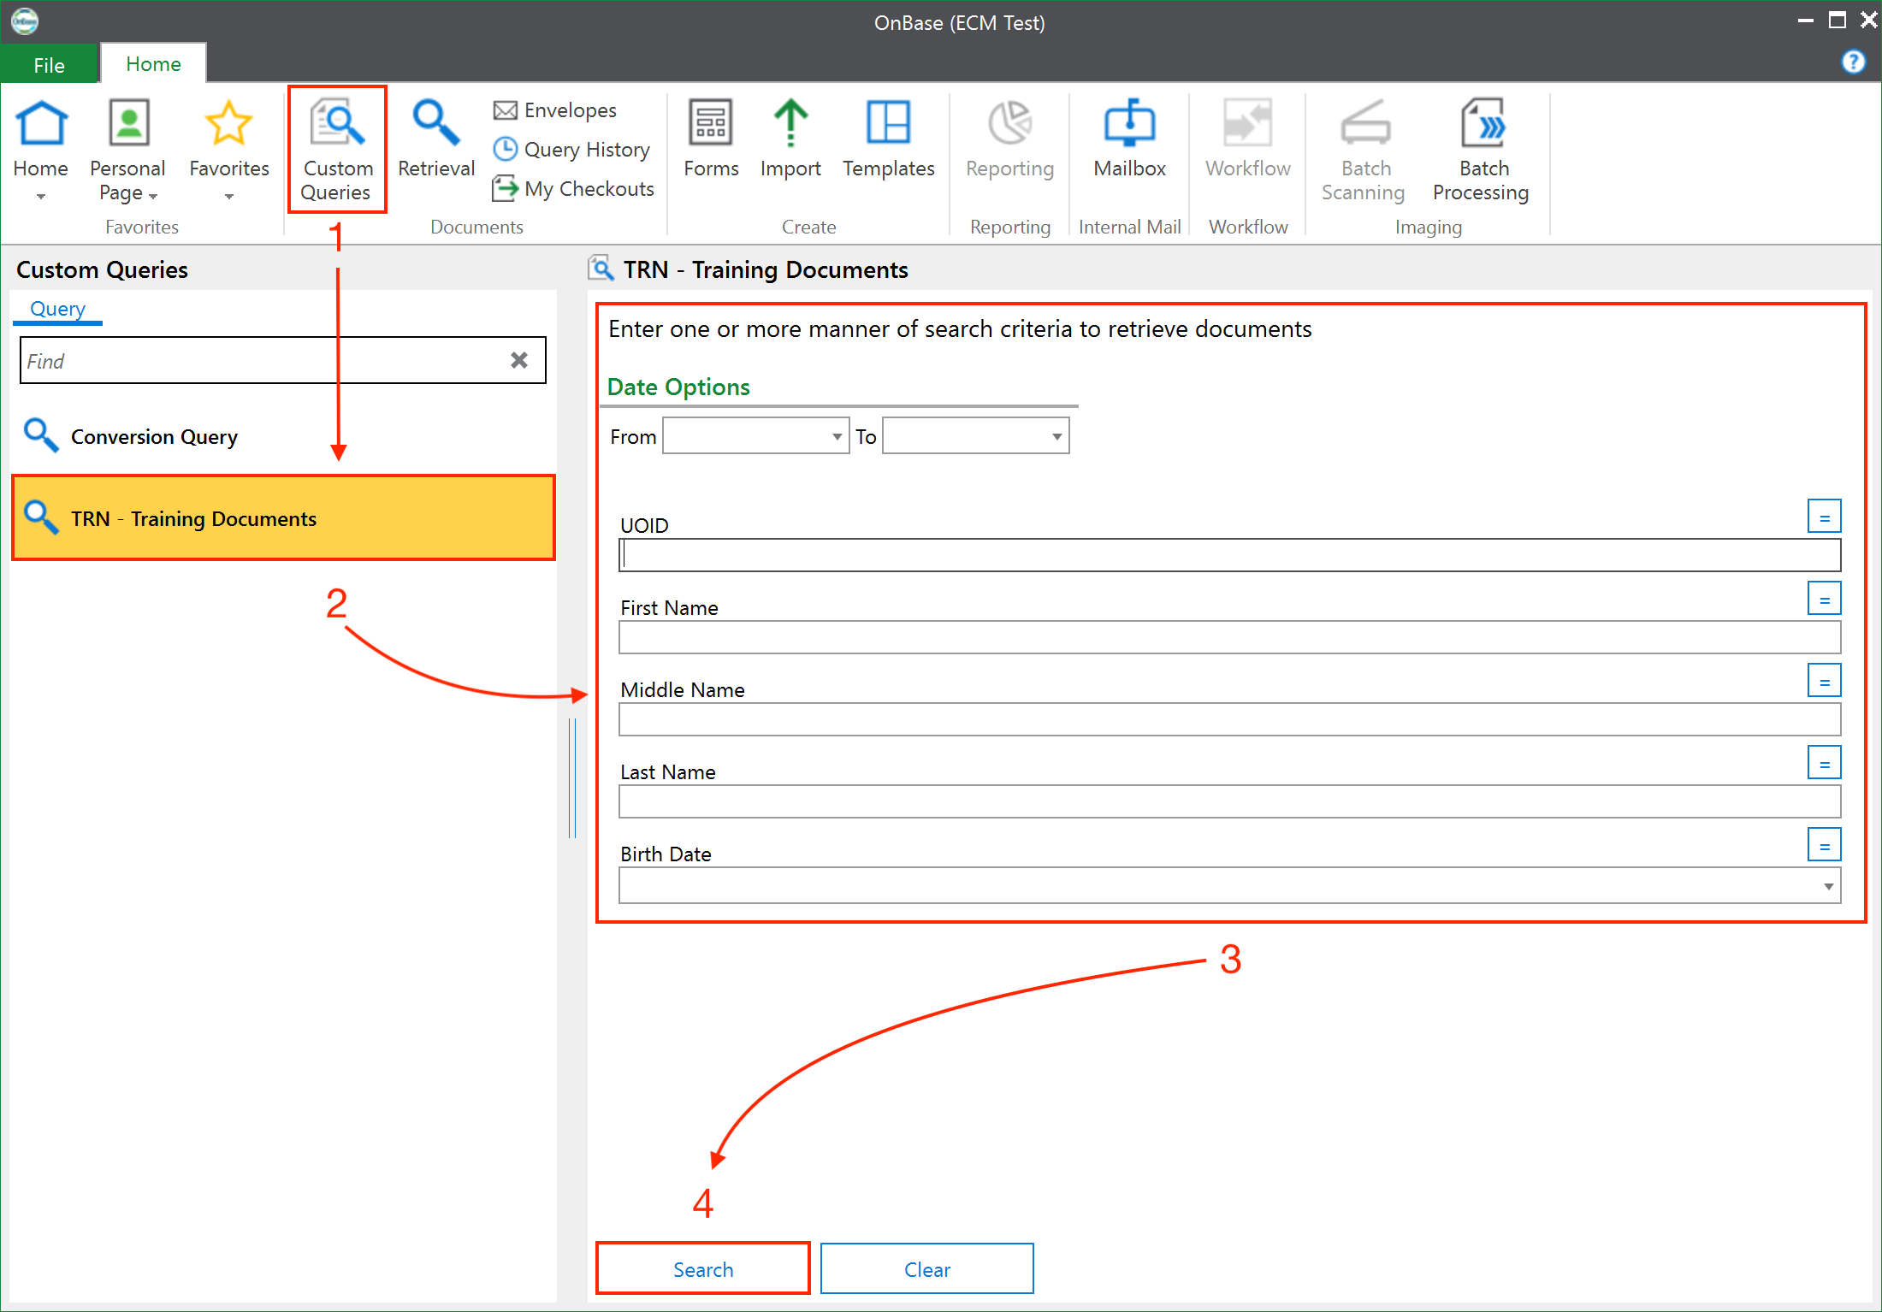1882x1312 pixels.
Task: Toggle Last Name equals operator button
Action: [x=1824, y=763]
